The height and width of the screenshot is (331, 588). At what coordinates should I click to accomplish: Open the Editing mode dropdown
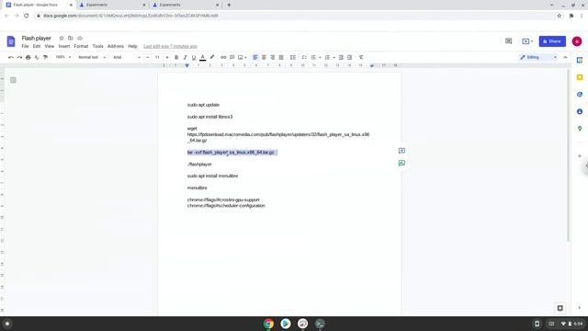(538, 57)
